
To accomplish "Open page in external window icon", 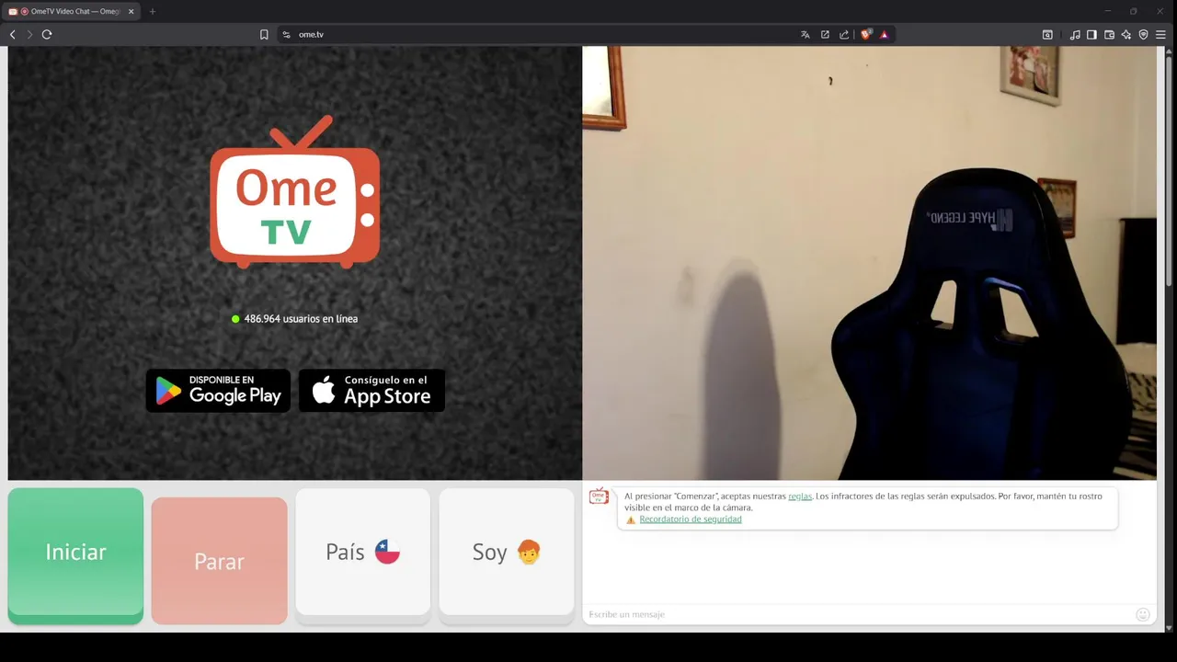I will 825,34.
